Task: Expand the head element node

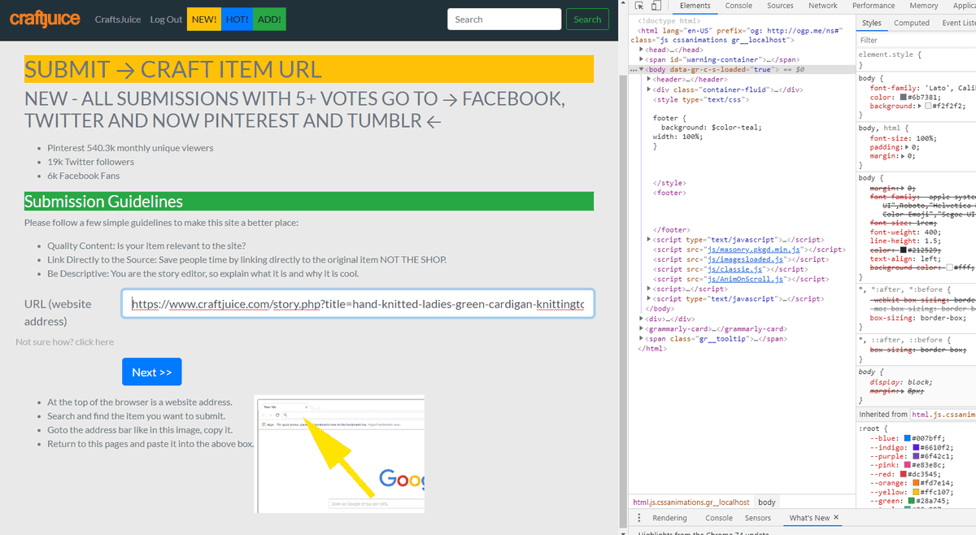Action: click(643, 50)
